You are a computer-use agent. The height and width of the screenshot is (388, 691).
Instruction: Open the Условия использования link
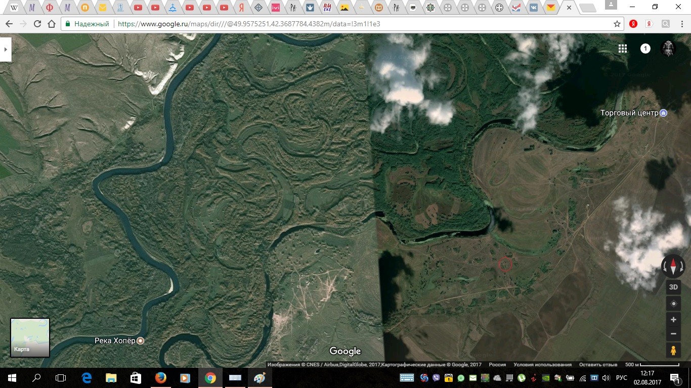(542, 365)
